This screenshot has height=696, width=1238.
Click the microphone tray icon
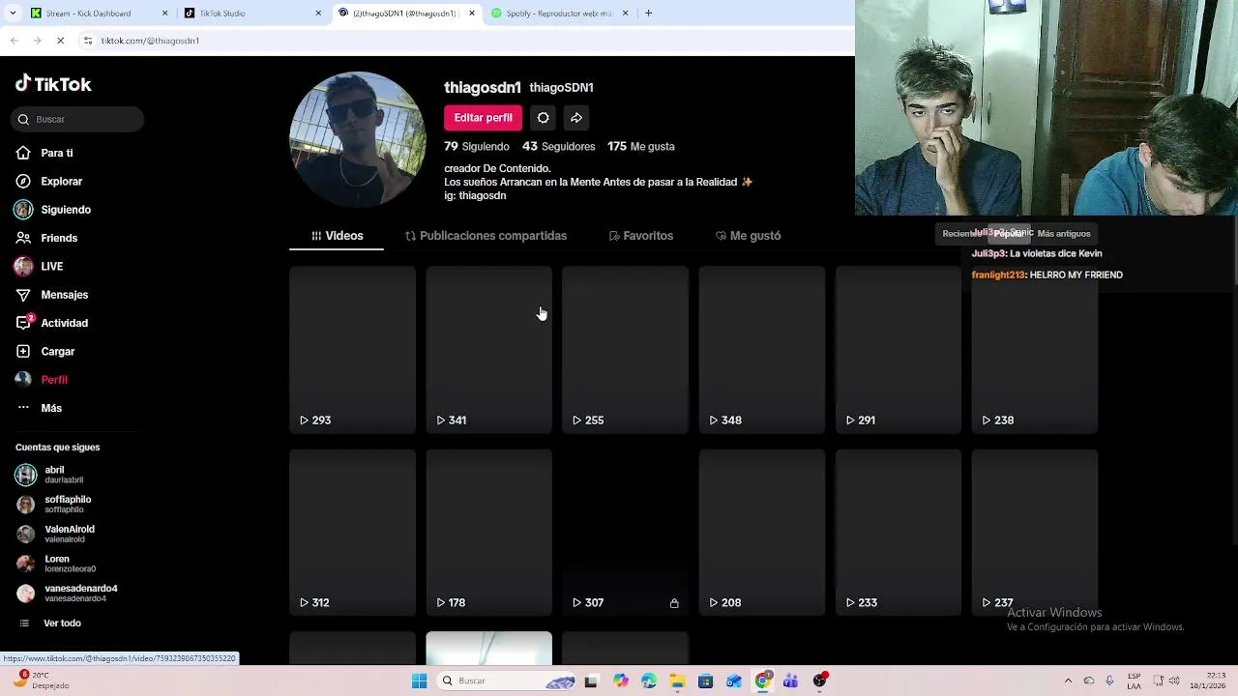[1109, 681]
